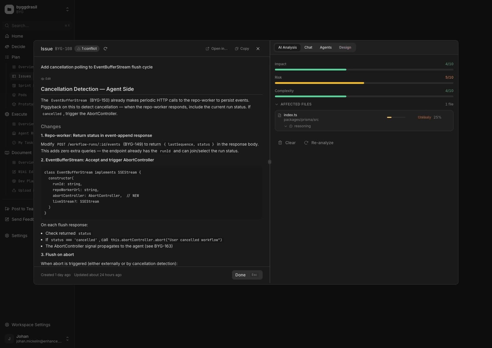Image resolution: width=492 pixels, height=348 pixels.
Task: Click the Post to Team icon
Action: (x=7, y=209)
